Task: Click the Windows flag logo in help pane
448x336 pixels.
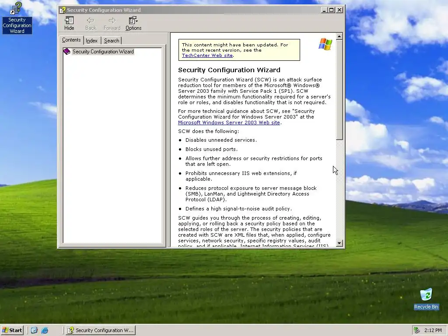Action: (x=325, y=44)
